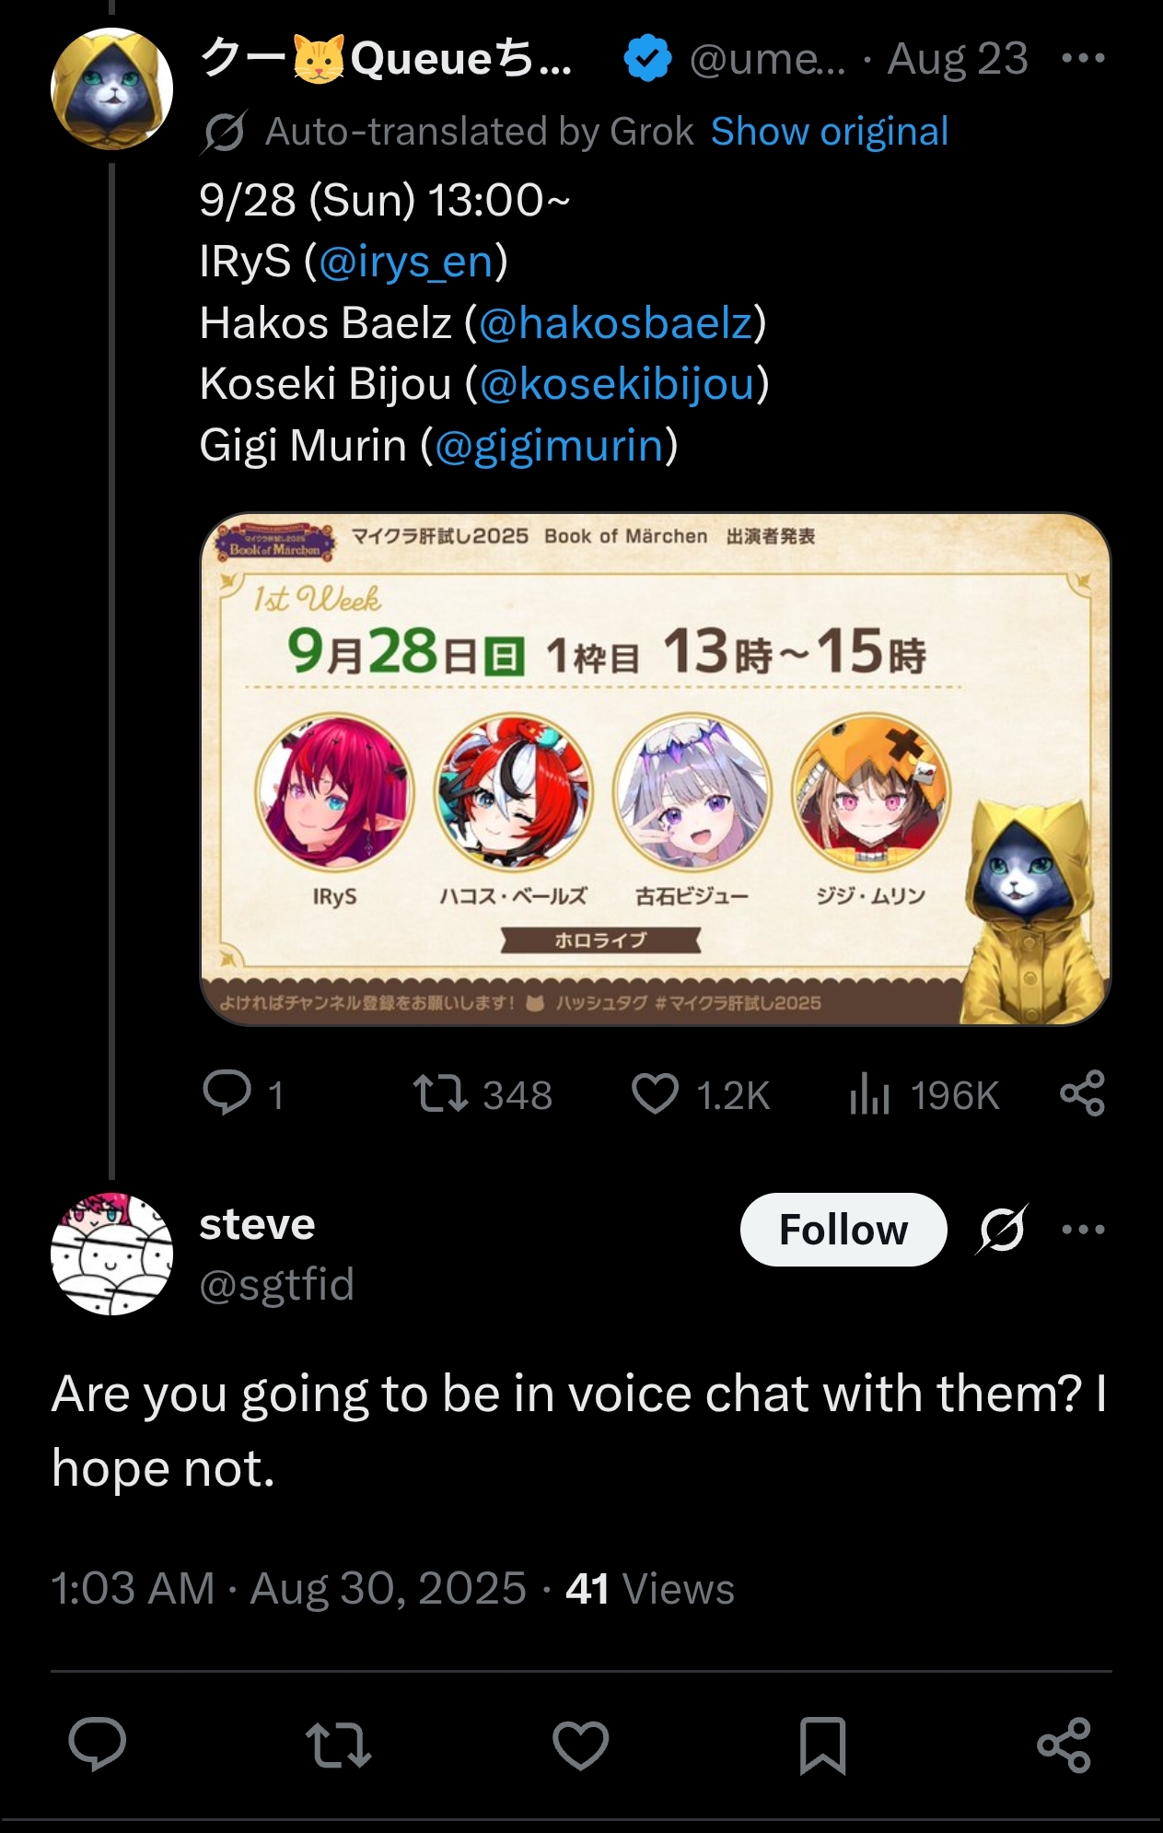Open the @gigimurin profile mention
Viewport: 1163px width, 1833px height.
[549, 446]
